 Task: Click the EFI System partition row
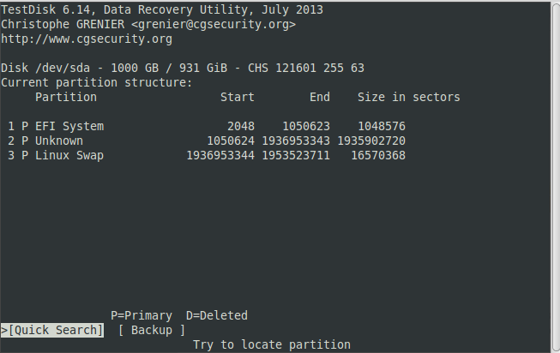[x=207, y=126]
